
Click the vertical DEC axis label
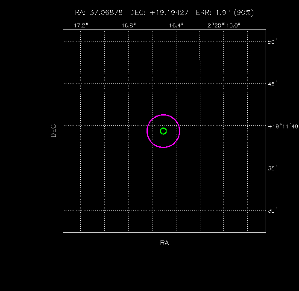[53, 131]
